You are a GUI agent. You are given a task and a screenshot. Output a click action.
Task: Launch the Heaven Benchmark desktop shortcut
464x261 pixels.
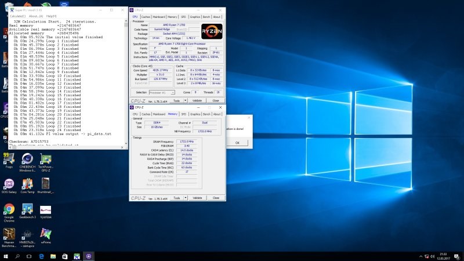[x=9, y=238]
